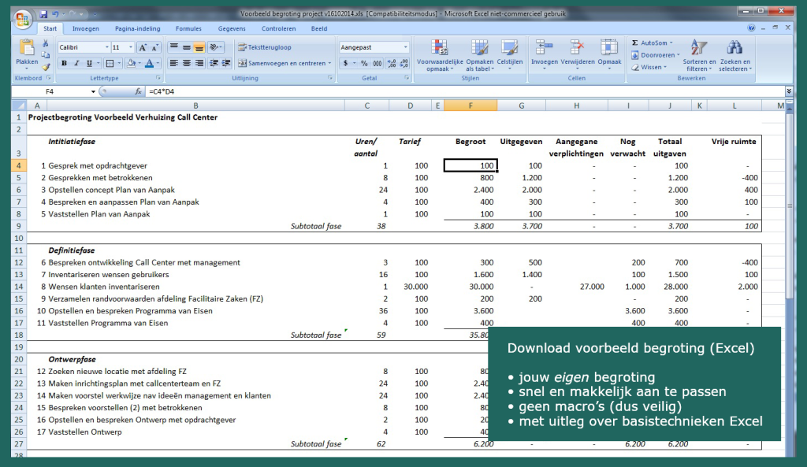Toggle bottom vertical alignment (highlighted)

click(199, 47)
